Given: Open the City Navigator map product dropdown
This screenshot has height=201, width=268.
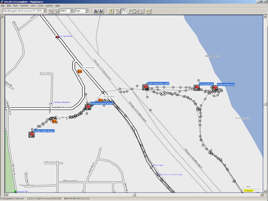Looking at the screenshot, I should [44, 11].
